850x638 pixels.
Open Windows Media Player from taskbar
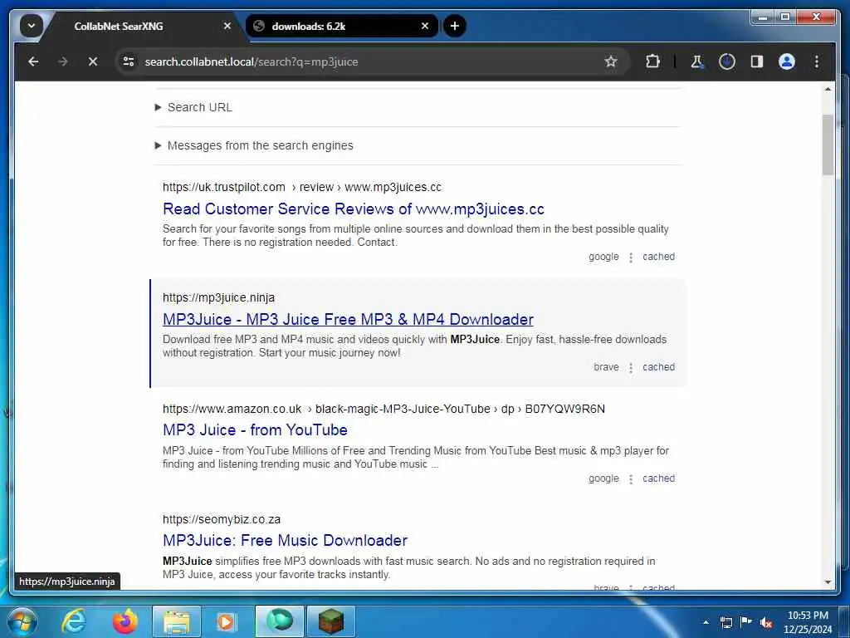tap(225, 621)
